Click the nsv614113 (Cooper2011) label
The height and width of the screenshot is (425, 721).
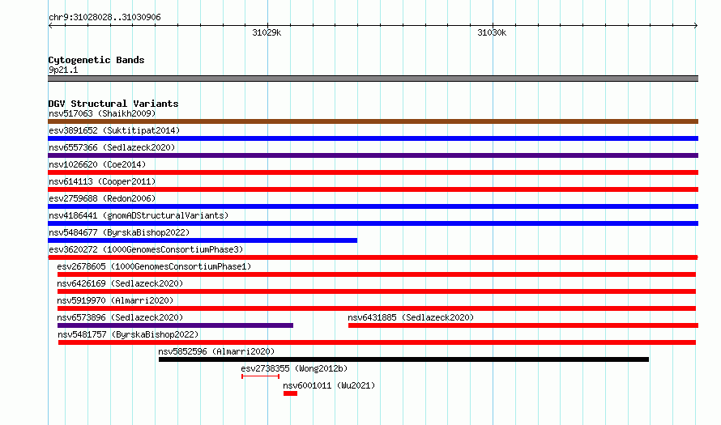coord(102,181)
